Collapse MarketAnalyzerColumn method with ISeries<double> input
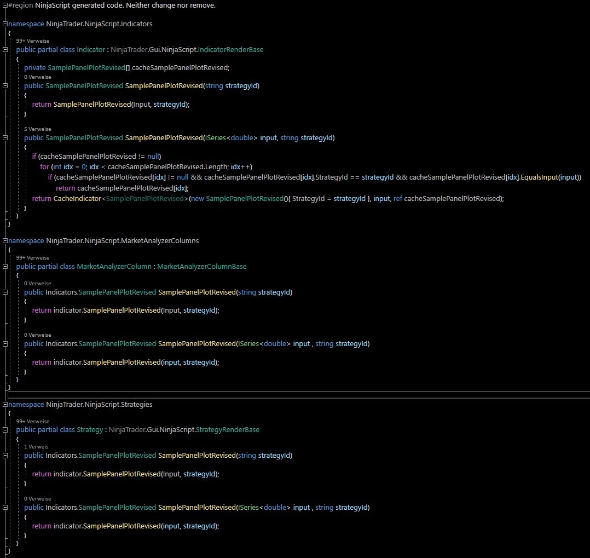The image size is (590, 558). pyautogui.click(x=5, y=344)
